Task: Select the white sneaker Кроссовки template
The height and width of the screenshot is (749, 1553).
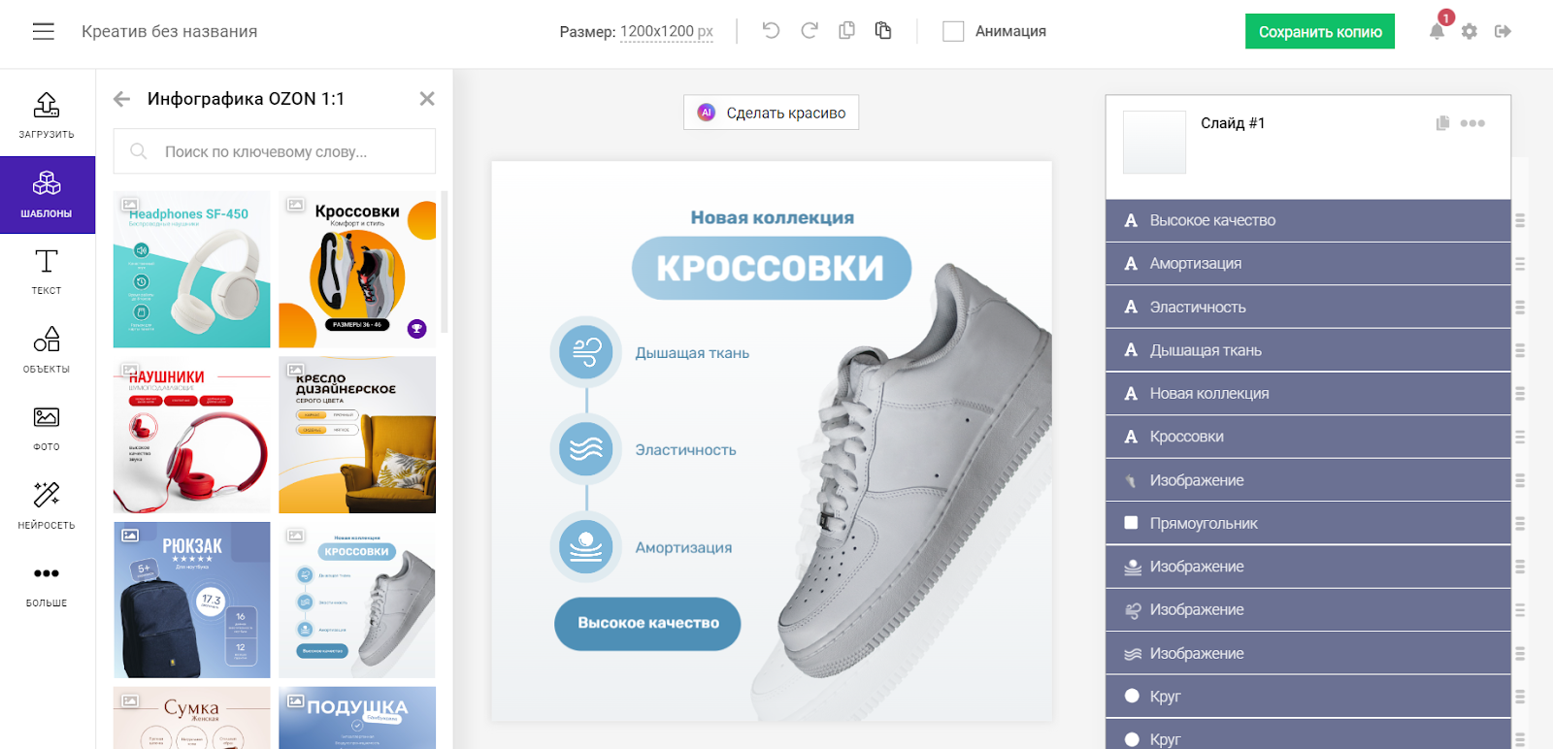Action: 357,600
